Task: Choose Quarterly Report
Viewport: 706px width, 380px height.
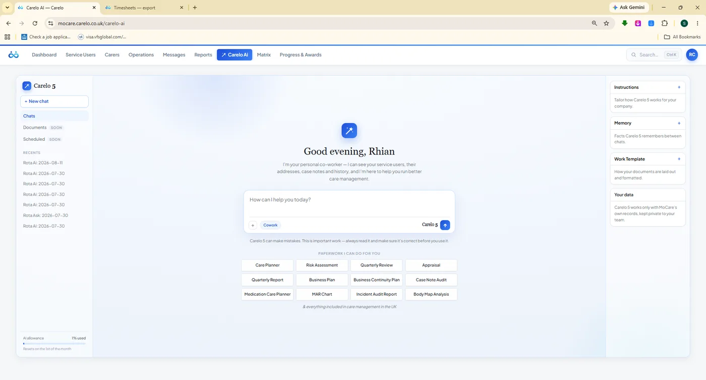Action: click(x=267, y=280)
